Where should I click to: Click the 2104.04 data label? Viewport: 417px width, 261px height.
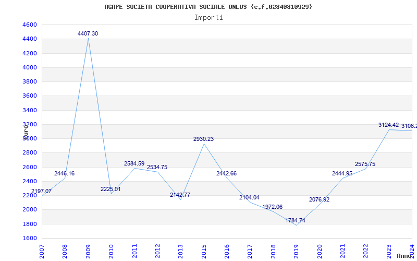[250, 197]
